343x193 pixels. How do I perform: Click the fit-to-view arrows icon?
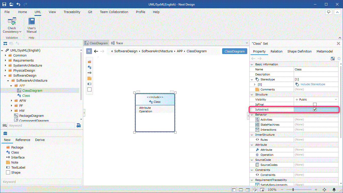(x=324, y=190)
